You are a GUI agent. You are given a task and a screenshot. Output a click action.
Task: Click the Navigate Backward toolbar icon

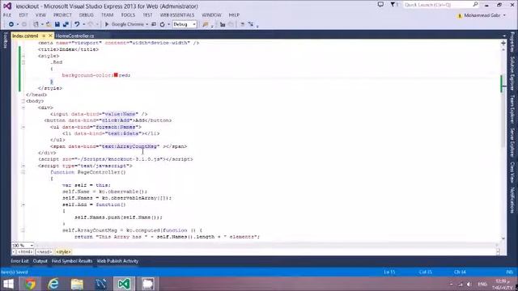coord(11,24)
